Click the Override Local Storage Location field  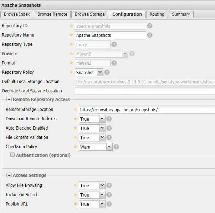(x=145, y=91)
